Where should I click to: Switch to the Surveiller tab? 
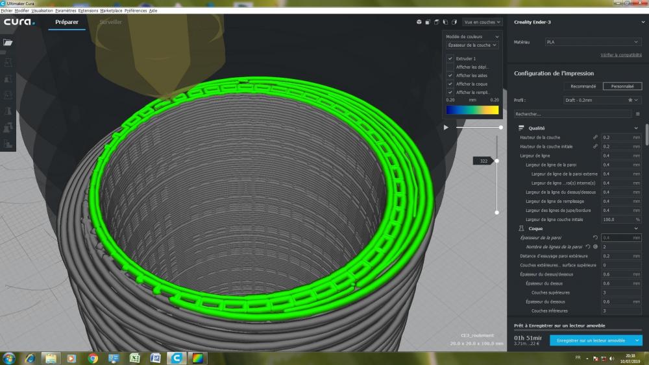110,22
